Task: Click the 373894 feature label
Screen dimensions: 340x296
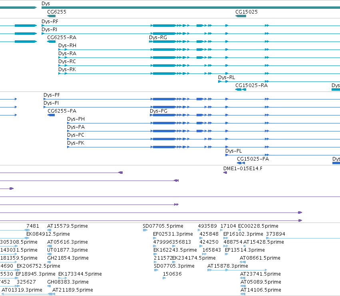Action: pyautogui.click(x=276, y=234)
